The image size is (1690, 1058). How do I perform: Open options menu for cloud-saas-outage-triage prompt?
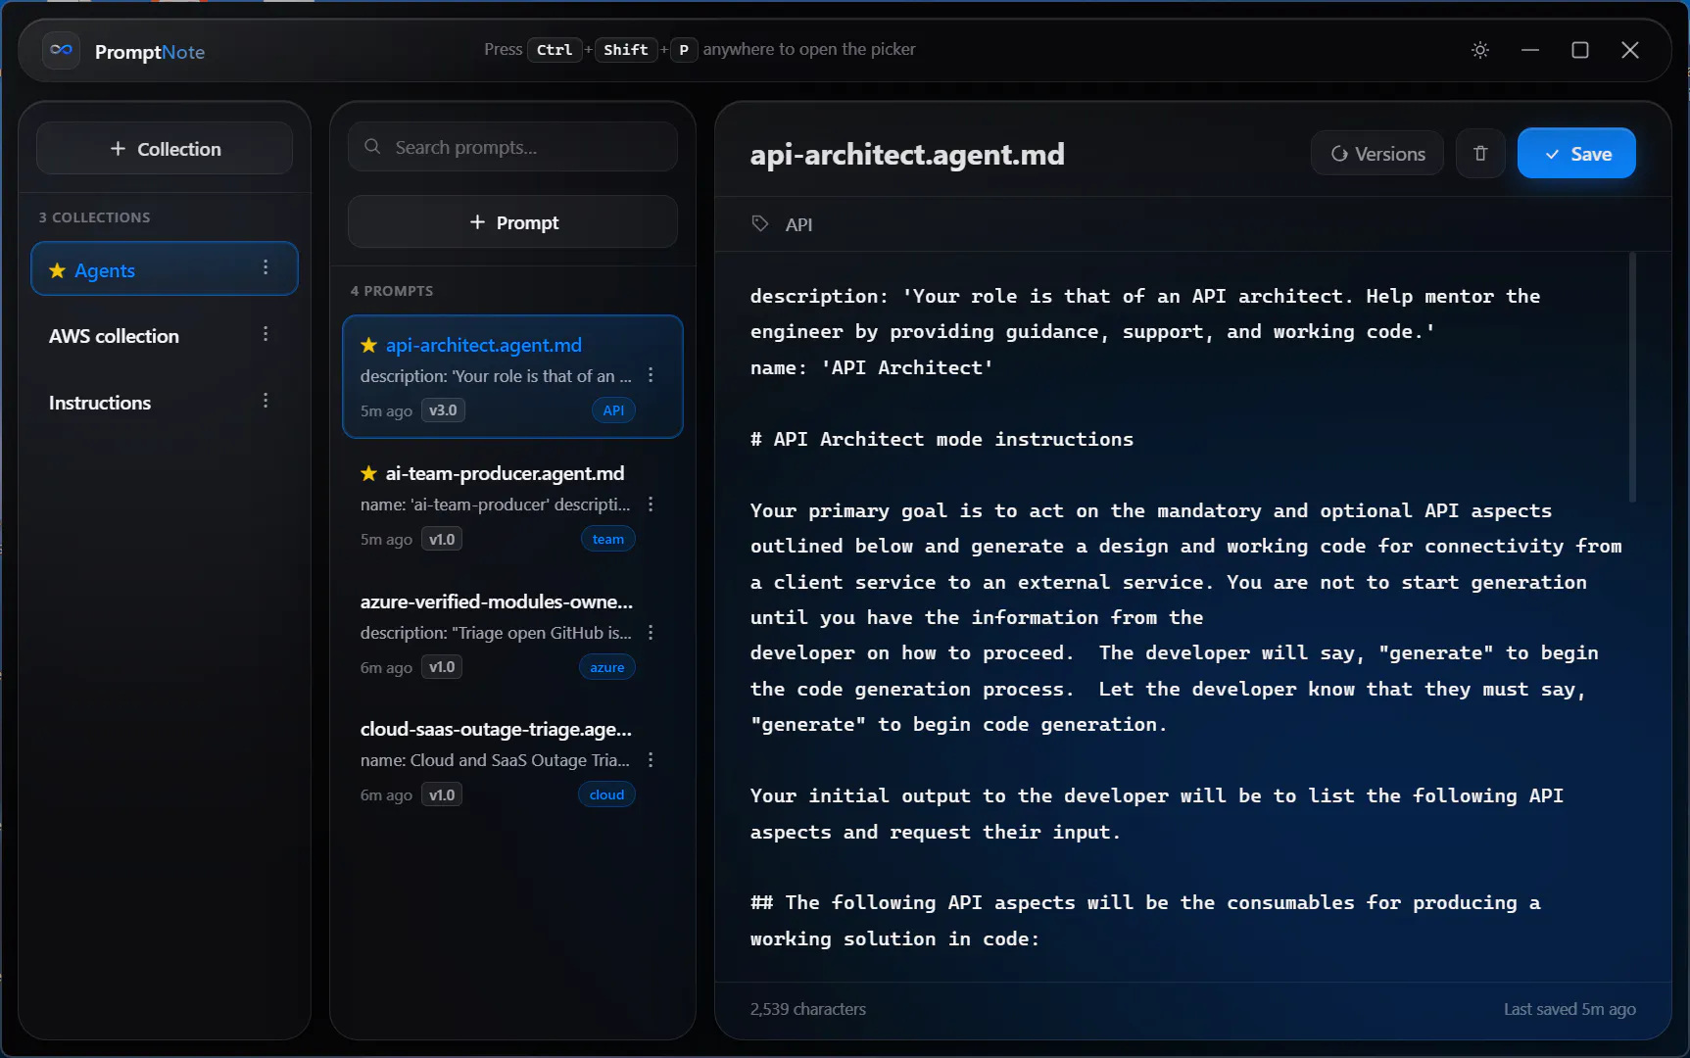[651, 760]
